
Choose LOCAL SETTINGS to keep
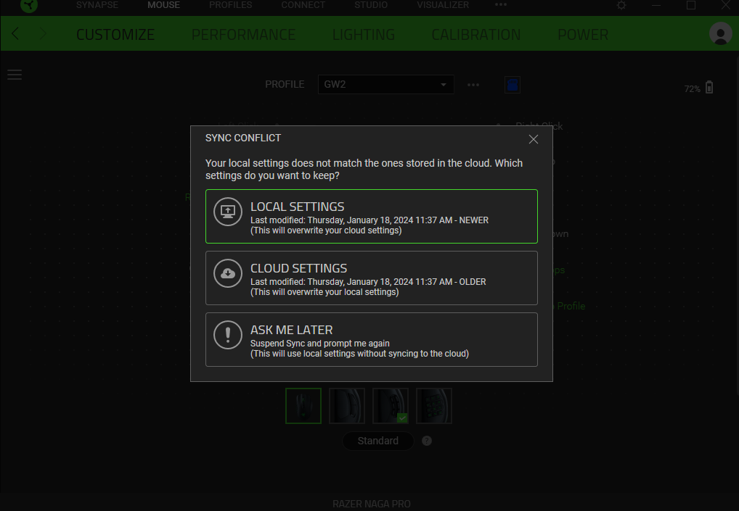point(372,217)
